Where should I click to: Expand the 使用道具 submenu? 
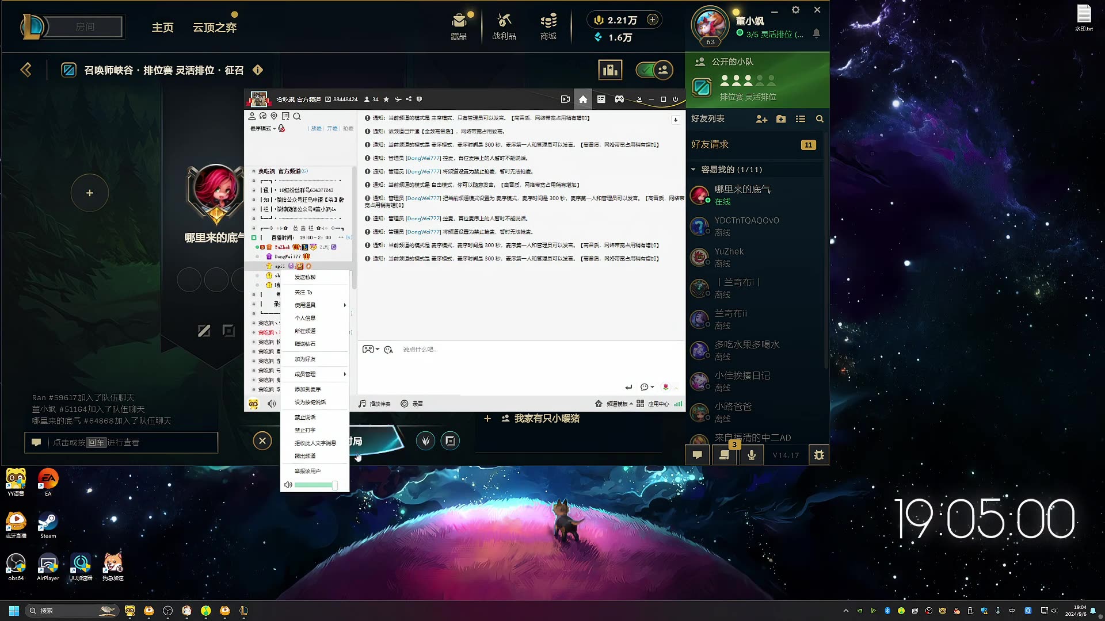point(314,305)
